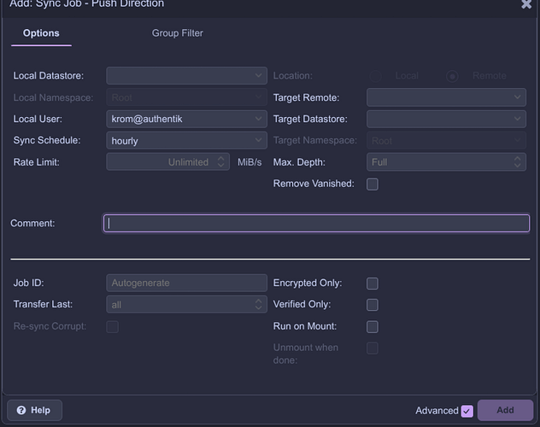
Task: Open the Local Datastore dropdown
Action: click(260, 76)
